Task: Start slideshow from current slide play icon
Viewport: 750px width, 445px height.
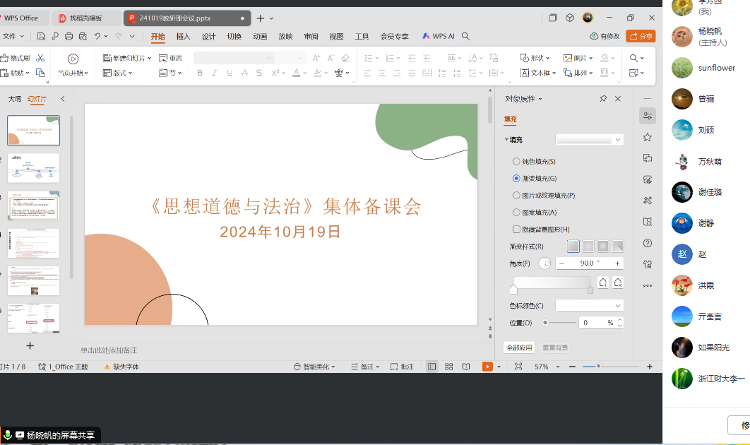Action: point(73,59)
